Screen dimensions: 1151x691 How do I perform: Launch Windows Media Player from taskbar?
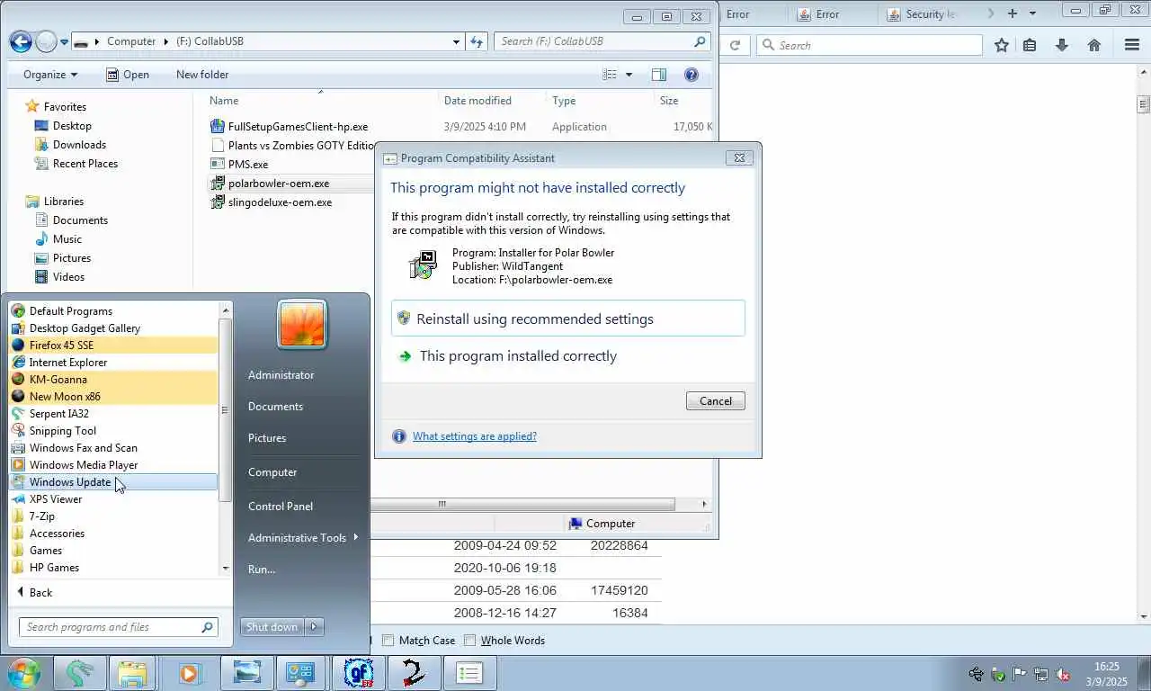[190, 673]
